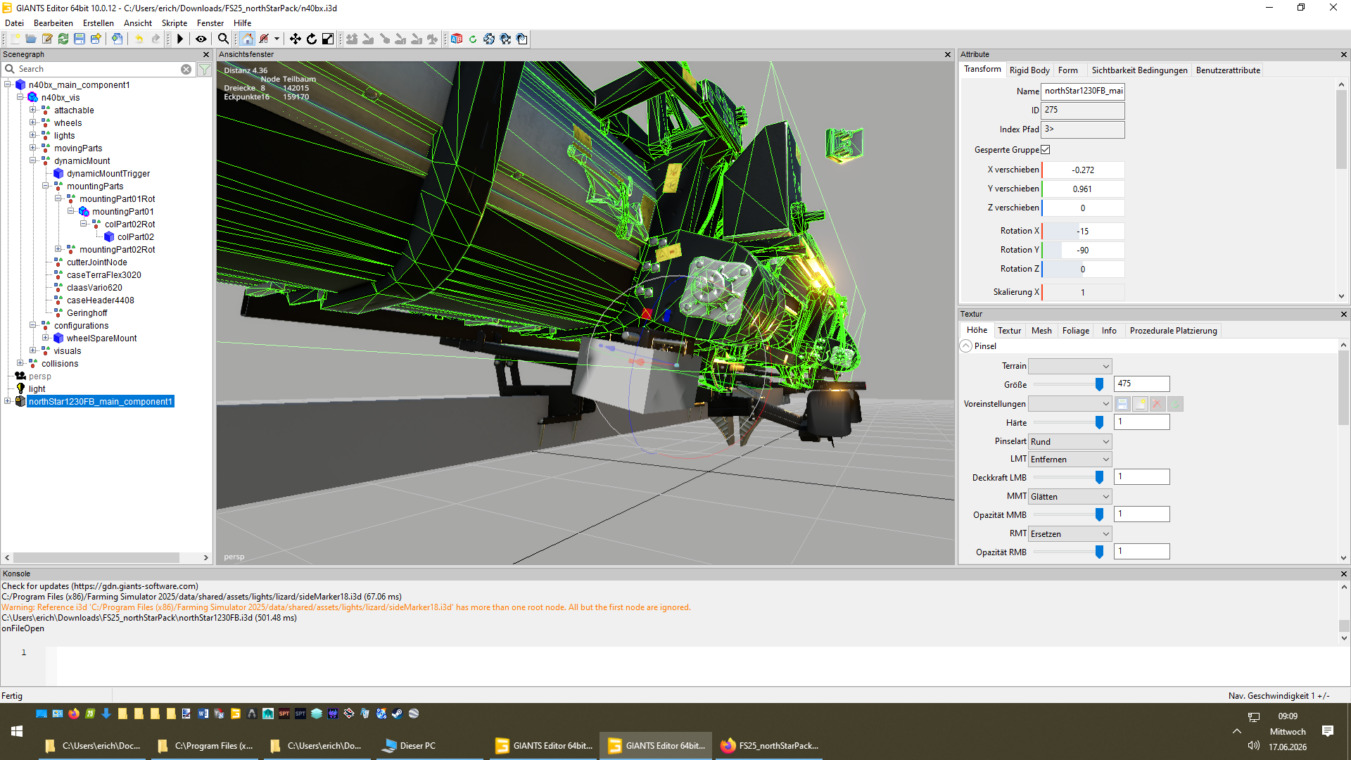Switch to the Foliage tab
This screenshot has height=760, width=1351.
point(1076,331)
